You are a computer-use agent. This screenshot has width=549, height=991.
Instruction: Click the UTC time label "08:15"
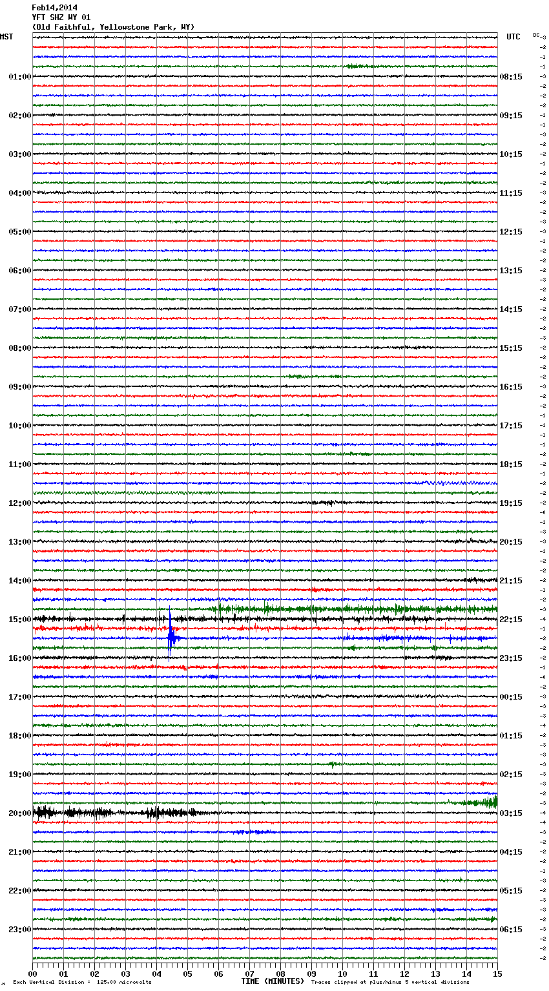[x=511, y=77]
